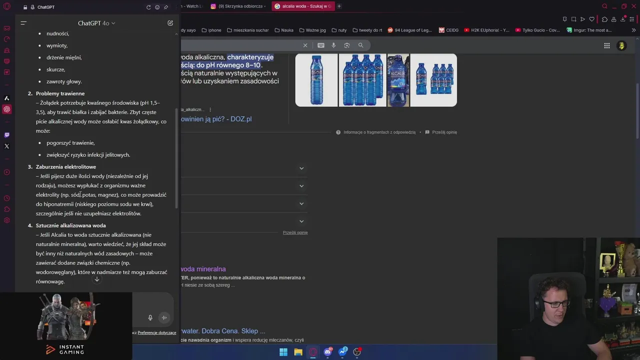Open the iphone bookmarks folder
The height and width of the screenshot is (360, 640).
pyautogui.click(x=211, y=30)
